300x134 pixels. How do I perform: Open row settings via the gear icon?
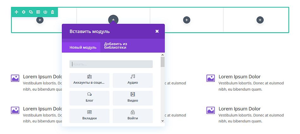[x=24, y=12]
